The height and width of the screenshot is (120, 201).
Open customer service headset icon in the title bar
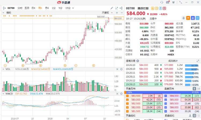pyautogui.click(x=162, y=2)
